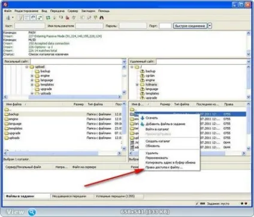The width and height of the screenshot is (254, 217).
Task: Click into the Имя пользователя field
Action: [x=89, y=26]
